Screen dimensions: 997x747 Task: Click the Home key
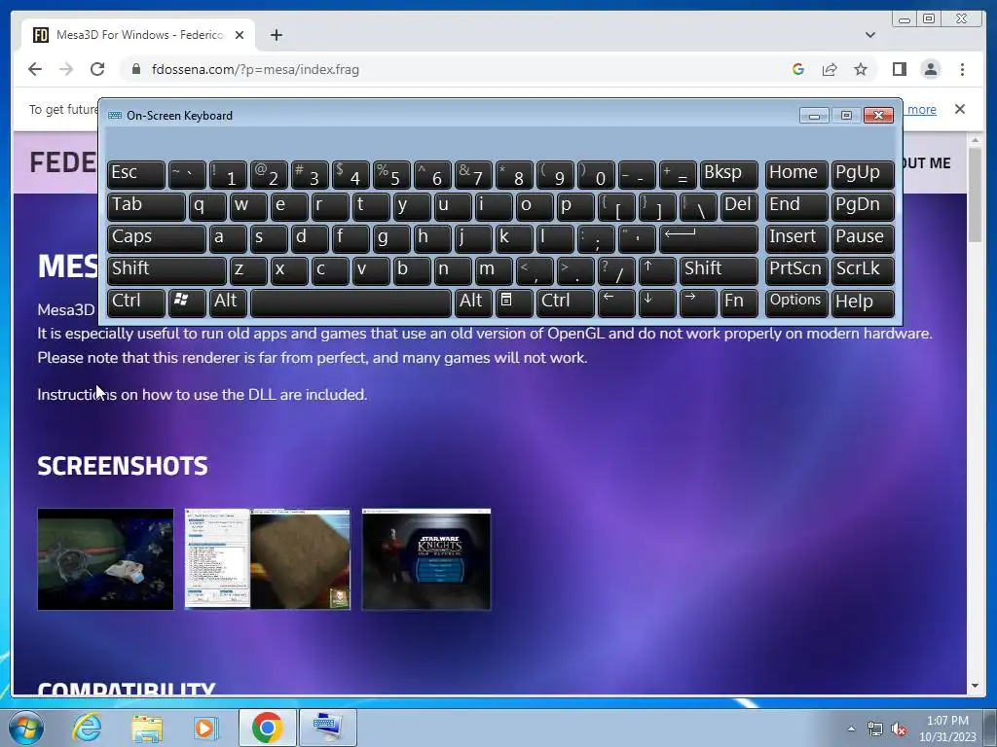[796, 173]
